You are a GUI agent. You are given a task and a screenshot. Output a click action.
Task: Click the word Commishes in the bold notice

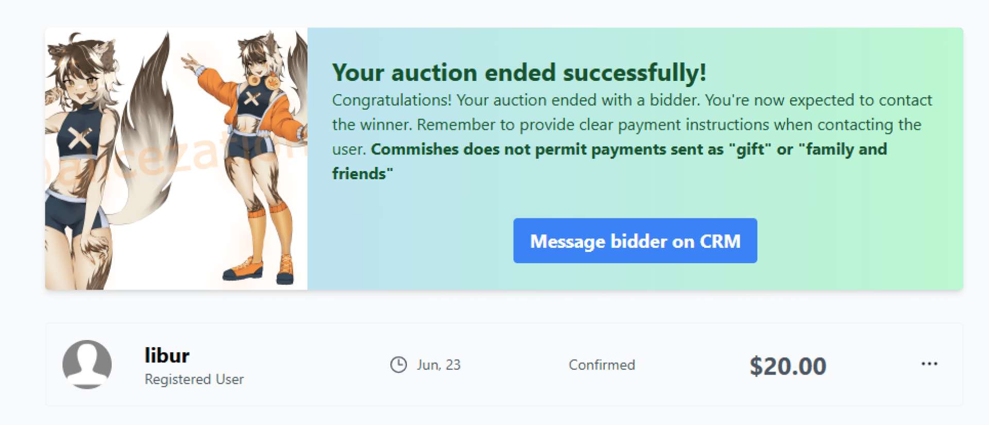[415, 149]
